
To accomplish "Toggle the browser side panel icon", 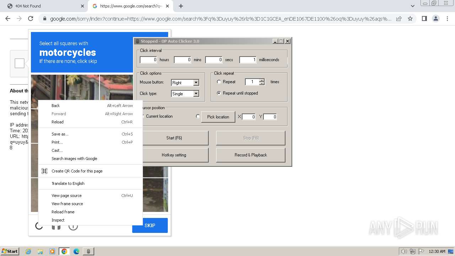I will (424, 18).
